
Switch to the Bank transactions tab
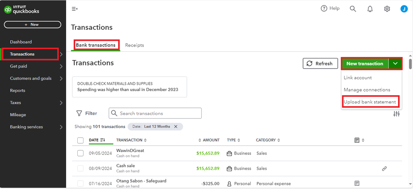95,45
